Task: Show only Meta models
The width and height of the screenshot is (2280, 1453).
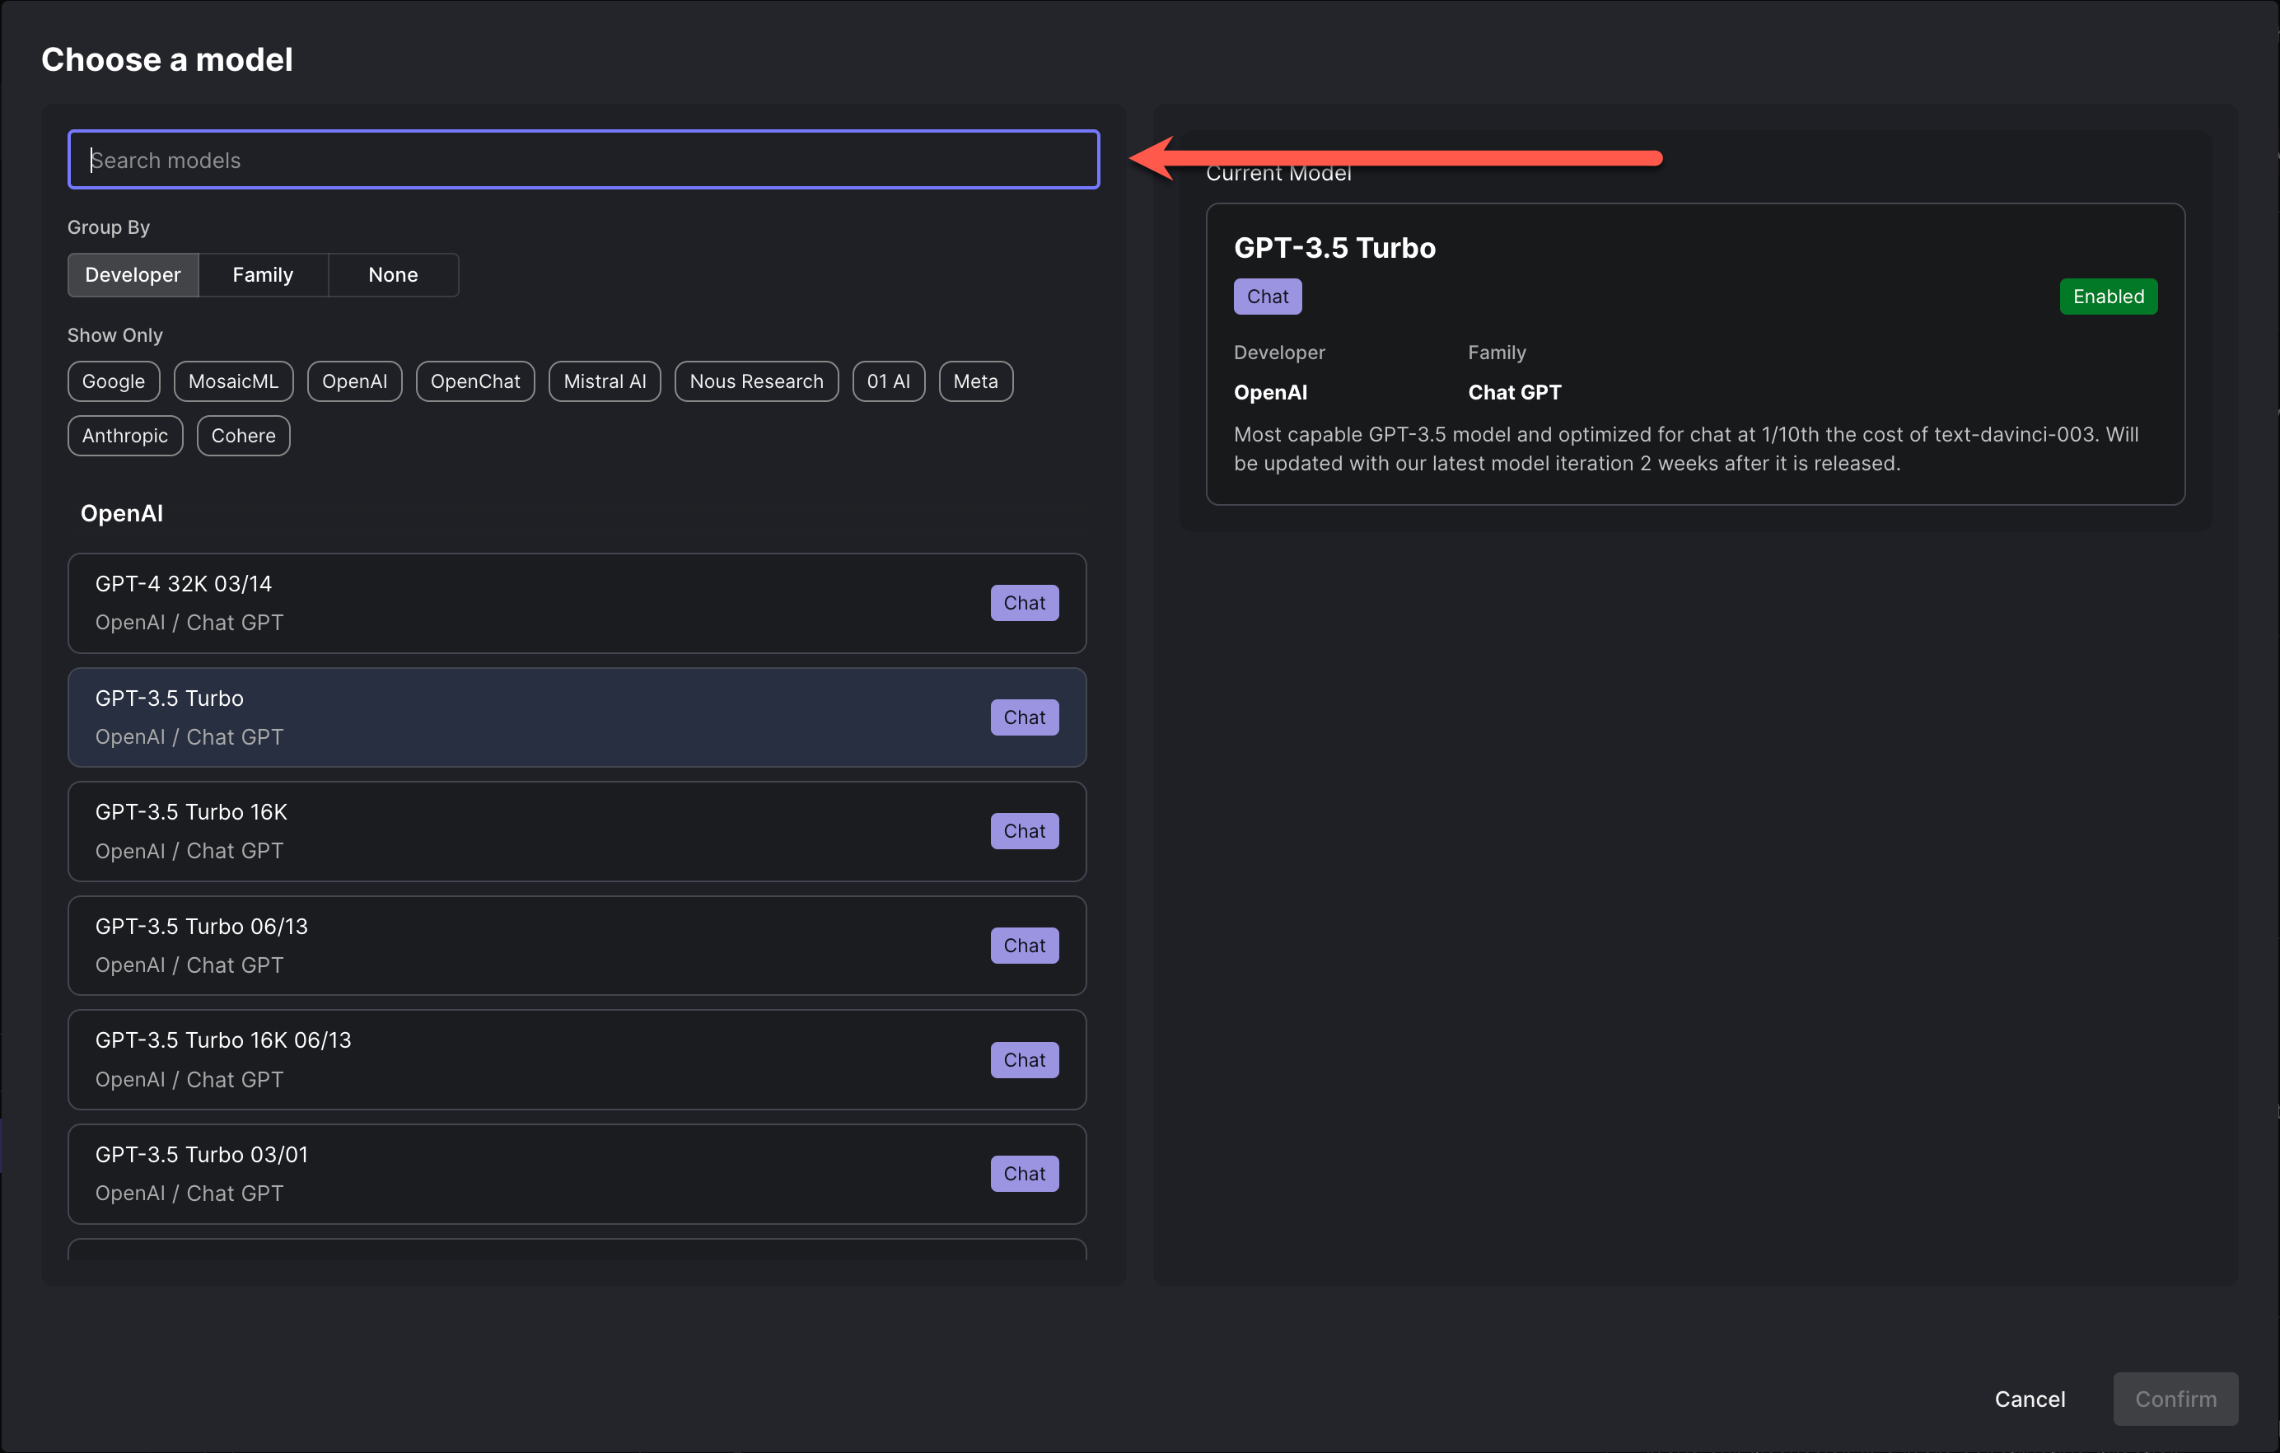Action: tap(976, 381)
